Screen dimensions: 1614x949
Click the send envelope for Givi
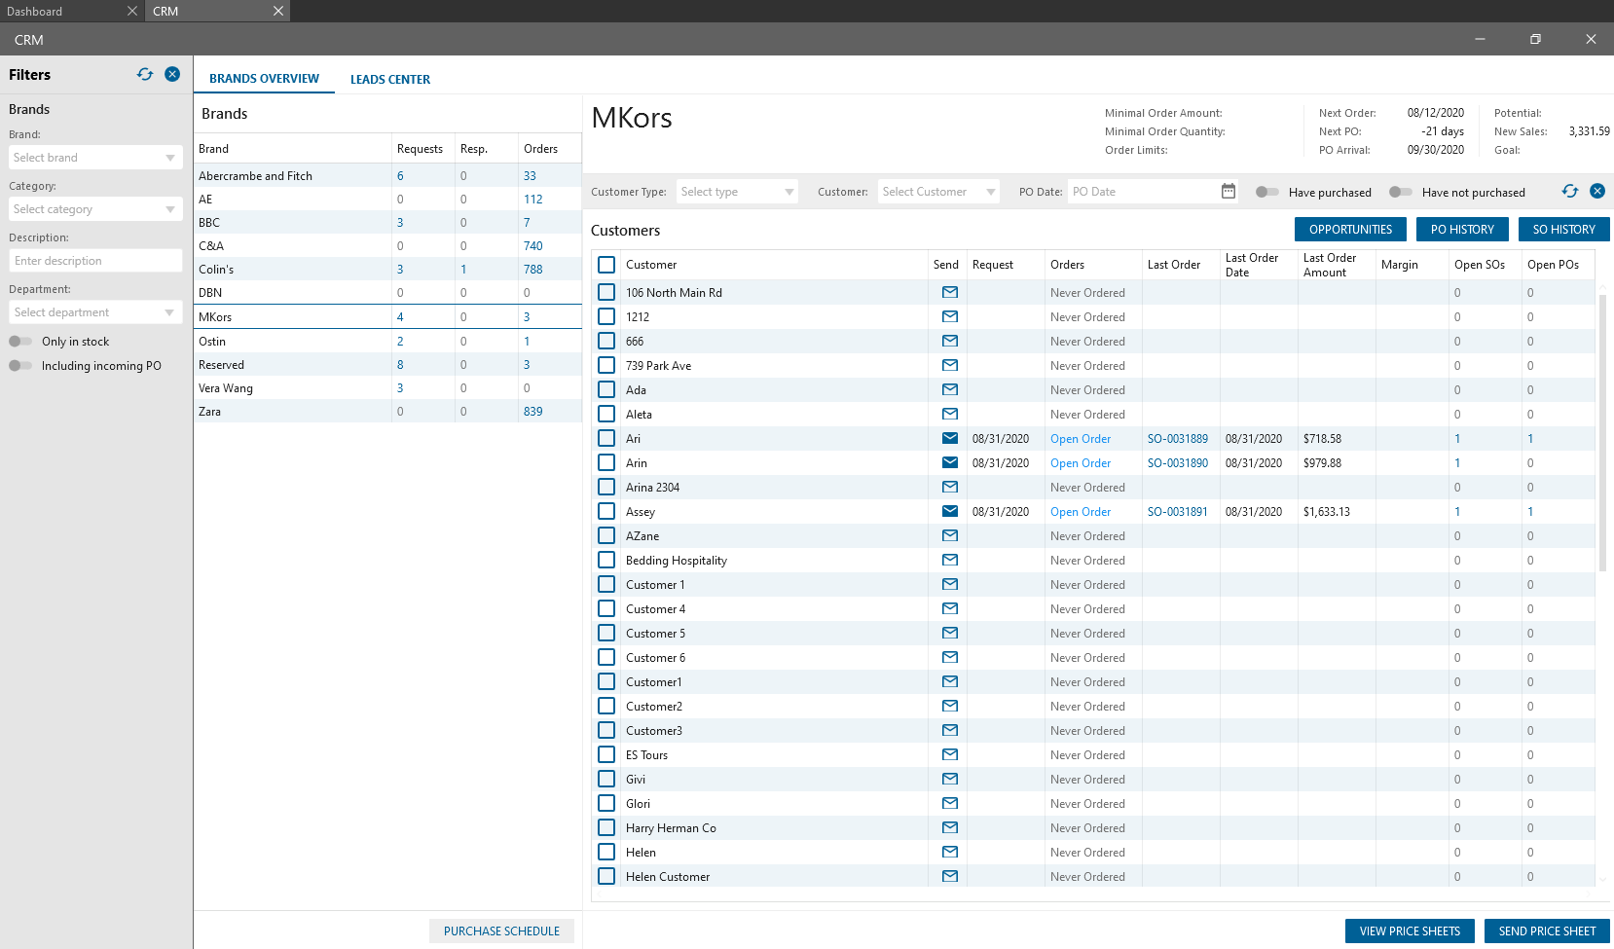[x=950, y=779]
